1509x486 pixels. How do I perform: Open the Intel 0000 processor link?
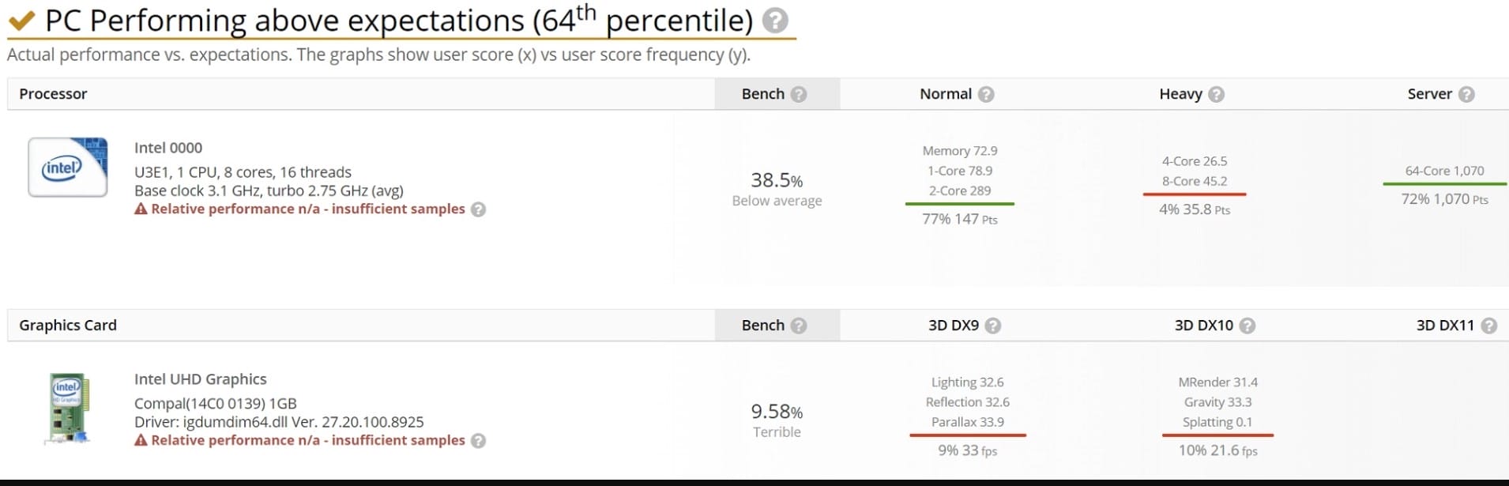click(168, 148)
